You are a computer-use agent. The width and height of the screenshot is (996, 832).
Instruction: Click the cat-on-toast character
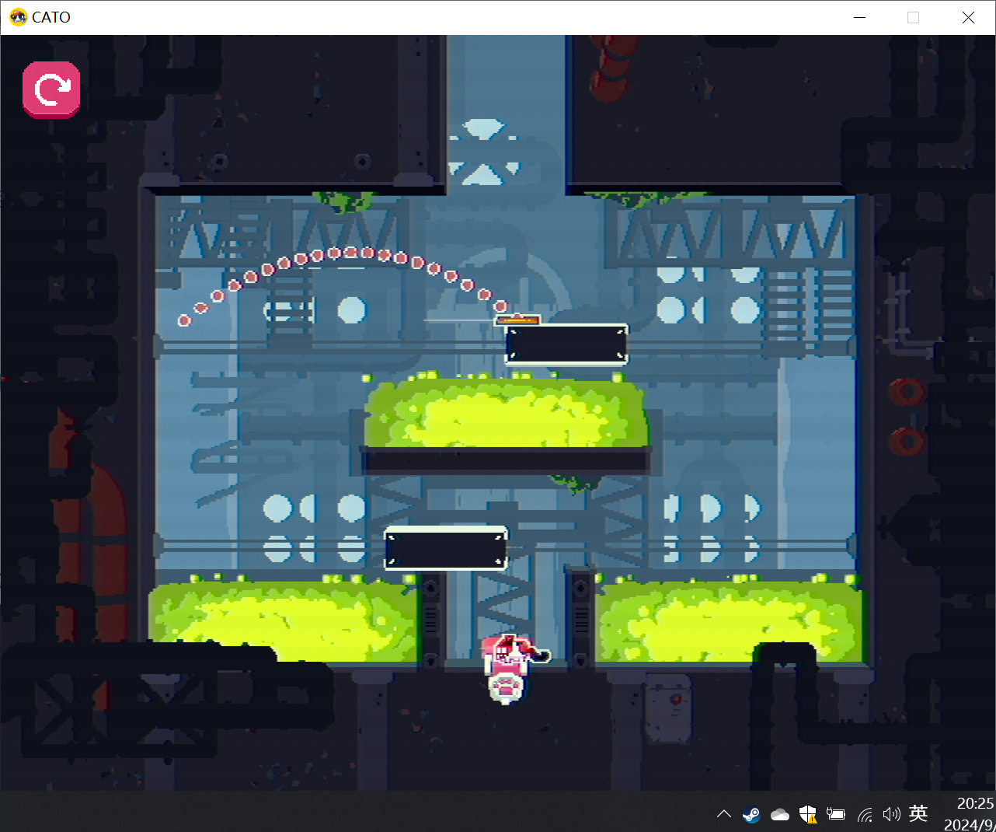click(513, 669)
